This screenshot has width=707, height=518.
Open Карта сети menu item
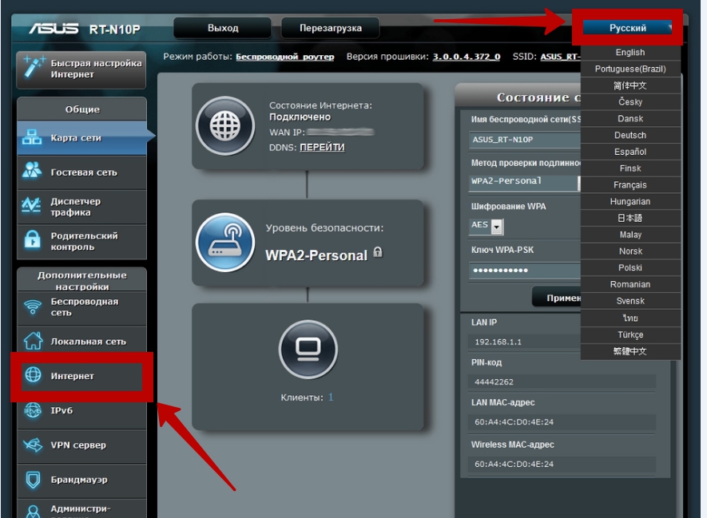click(x=81, y=138)
